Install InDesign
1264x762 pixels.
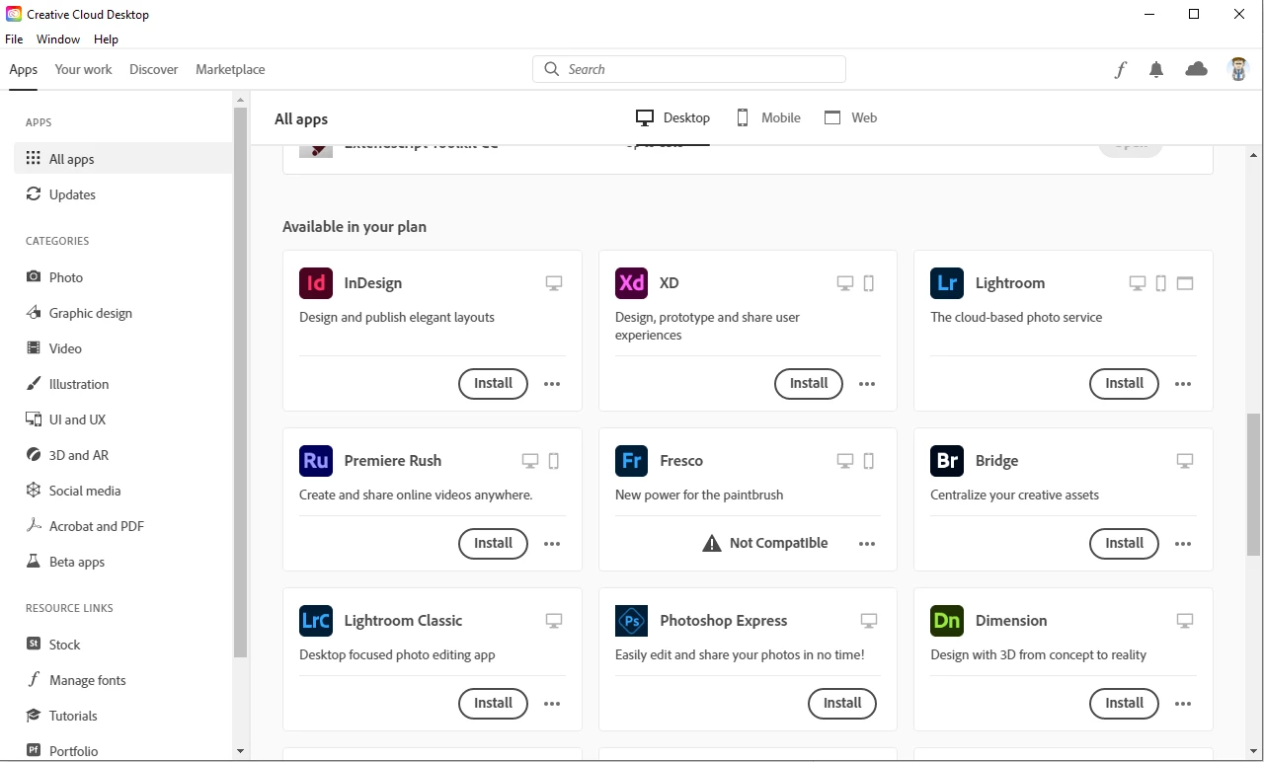pyautogui.click(x=493, y=383)
